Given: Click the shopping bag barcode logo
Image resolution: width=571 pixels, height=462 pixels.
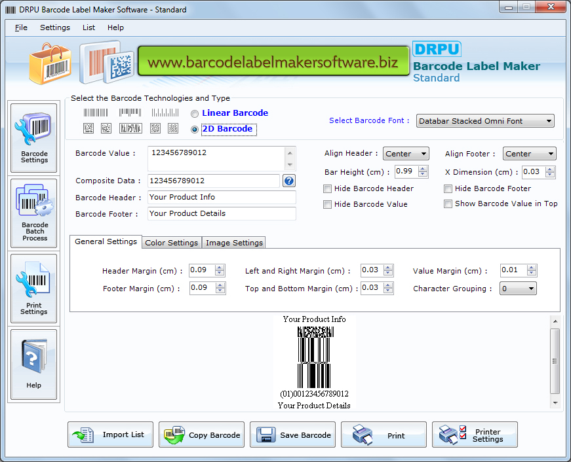Looking at the screenshot, I should click(50, 63).
